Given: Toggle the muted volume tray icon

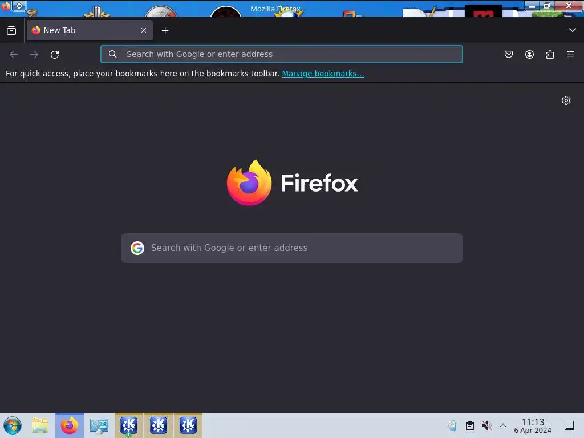Looking at the screenshot, I should [x=486, y=425].
